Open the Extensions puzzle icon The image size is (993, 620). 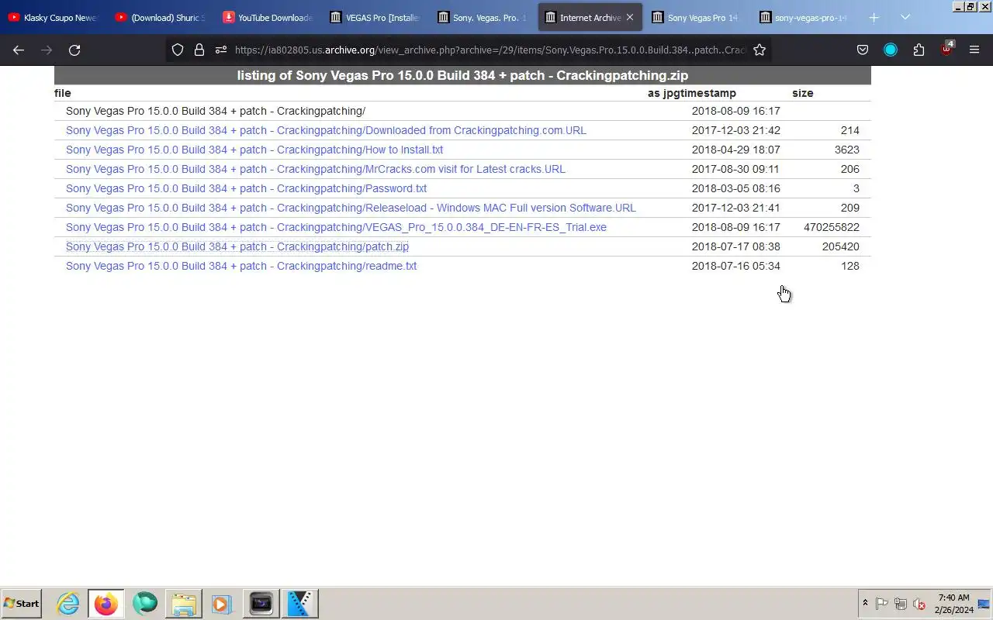pyautogui.click(x=919, y=50)
